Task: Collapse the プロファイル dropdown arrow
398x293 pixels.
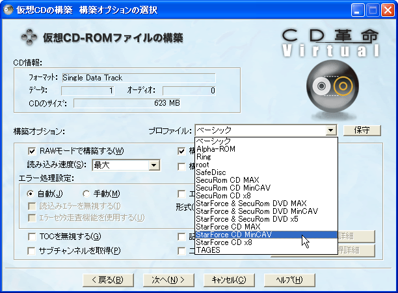Action: click(330, 130)
